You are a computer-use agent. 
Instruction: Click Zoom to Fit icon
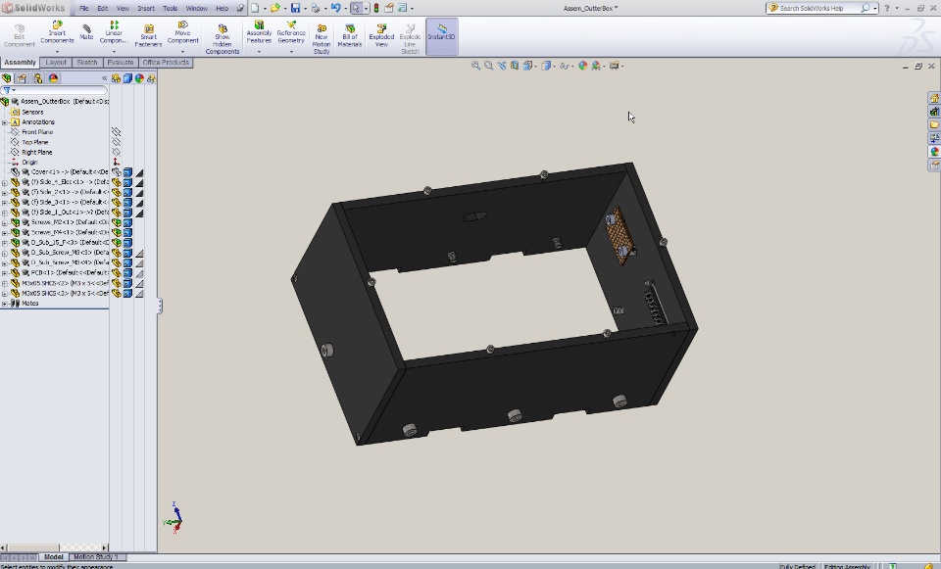tap(475, 66)
